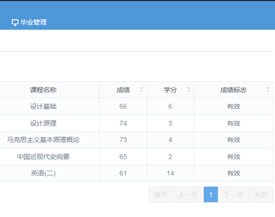Click the 成绩标志 column header label
The width and height of the screenshot is (275, 217).
point(234,90)
